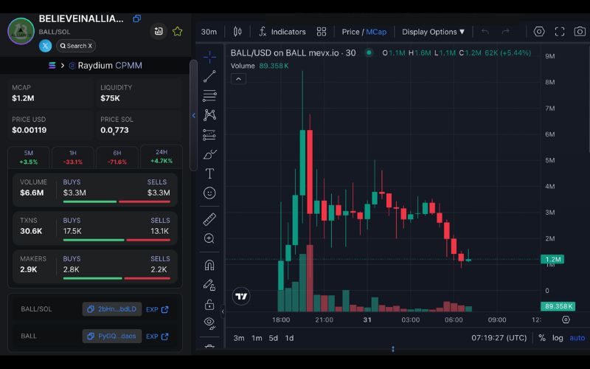The width and height of the screenshot is (590, 369).
Task: Select the brush drawing tool
Action: pos(209,154)
